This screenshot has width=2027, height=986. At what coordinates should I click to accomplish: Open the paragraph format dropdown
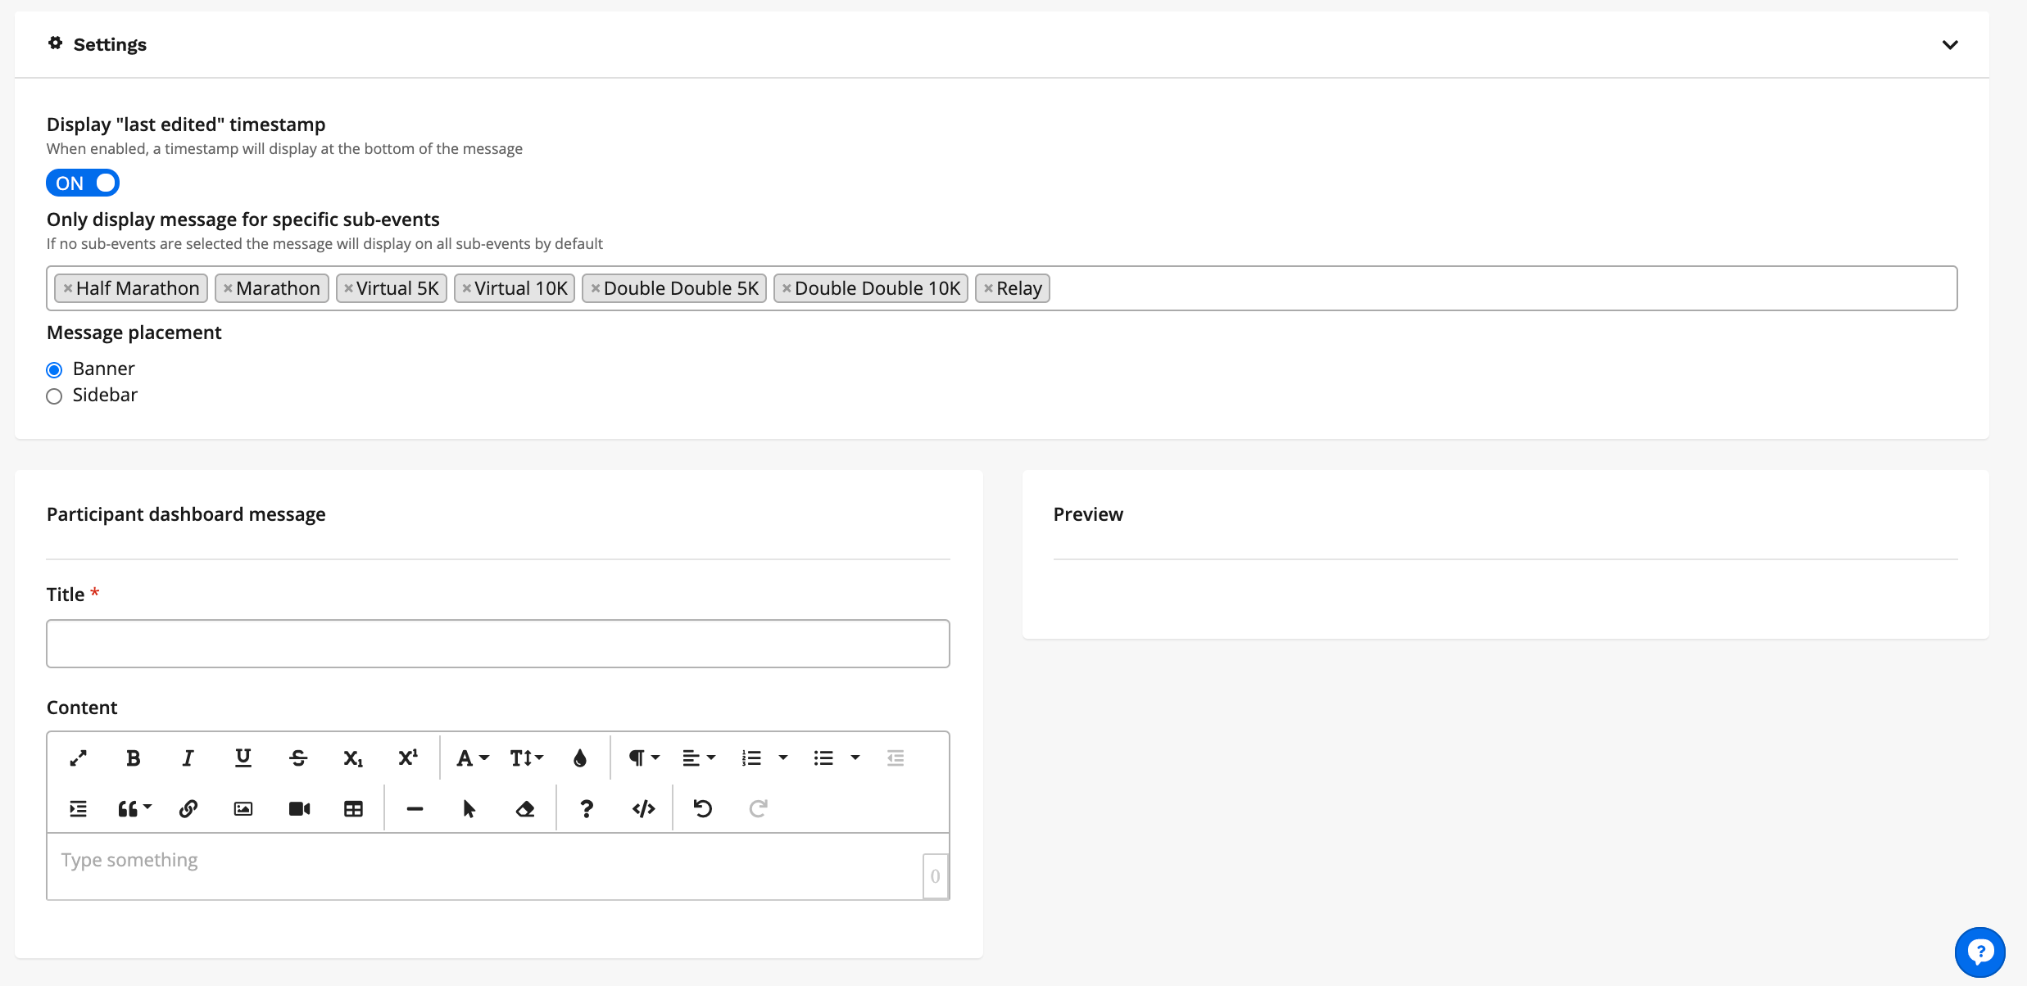[x=643, y=758]
